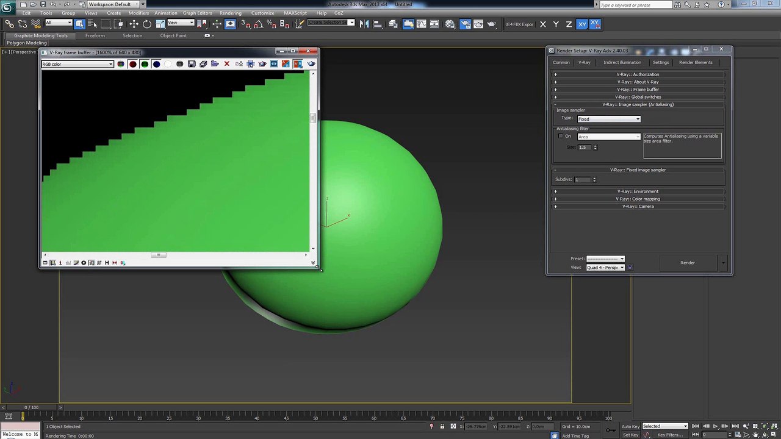Image resolution: width=781 pixels, height=439 pixels.
Task: Show pixel info in frame buffer bottom bar
Action: (x=60, y=263)
